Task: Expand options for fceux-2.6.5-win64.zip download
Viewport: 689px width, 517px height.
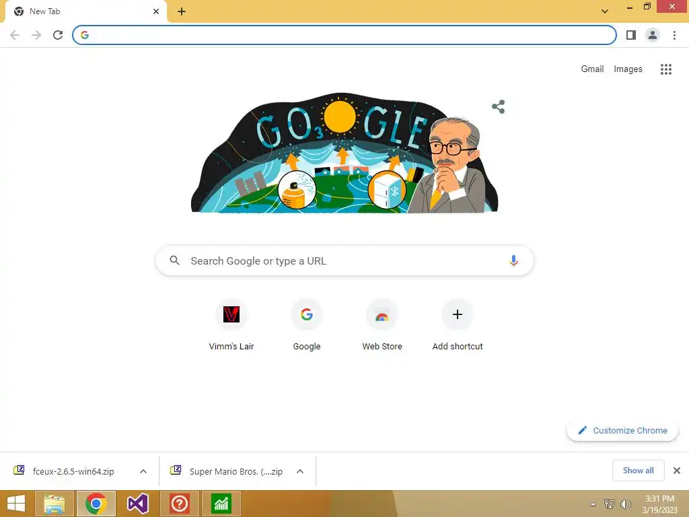Action: 143,471
